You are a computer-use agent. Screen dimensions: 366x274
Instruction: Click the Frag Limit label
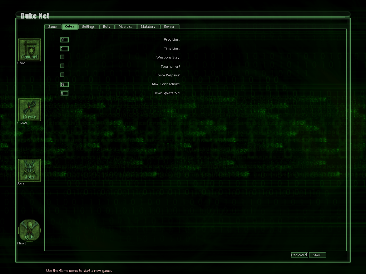coord(172,39)
